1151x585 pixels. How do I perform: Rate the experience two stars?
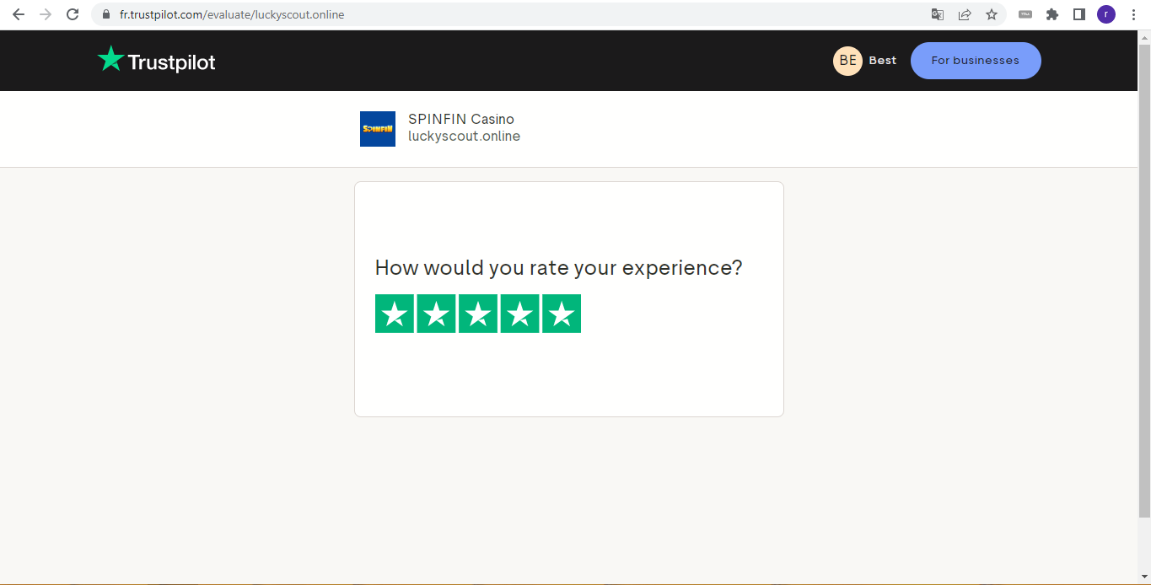436,314
